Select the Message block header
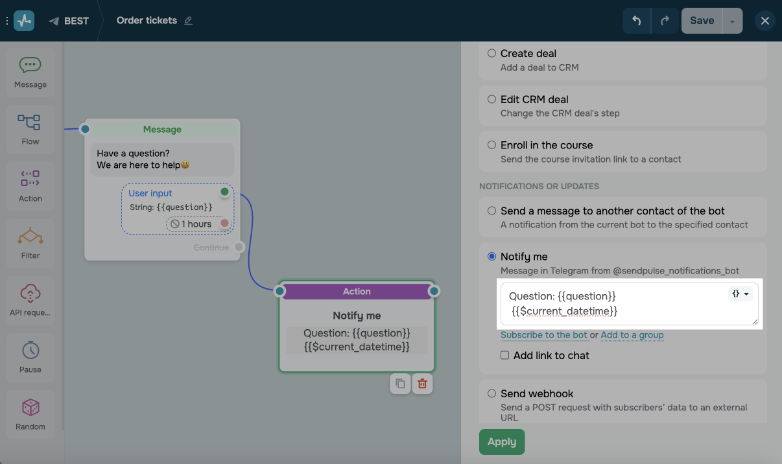Screen dimensions: 782x464 [x=162, y=129]
